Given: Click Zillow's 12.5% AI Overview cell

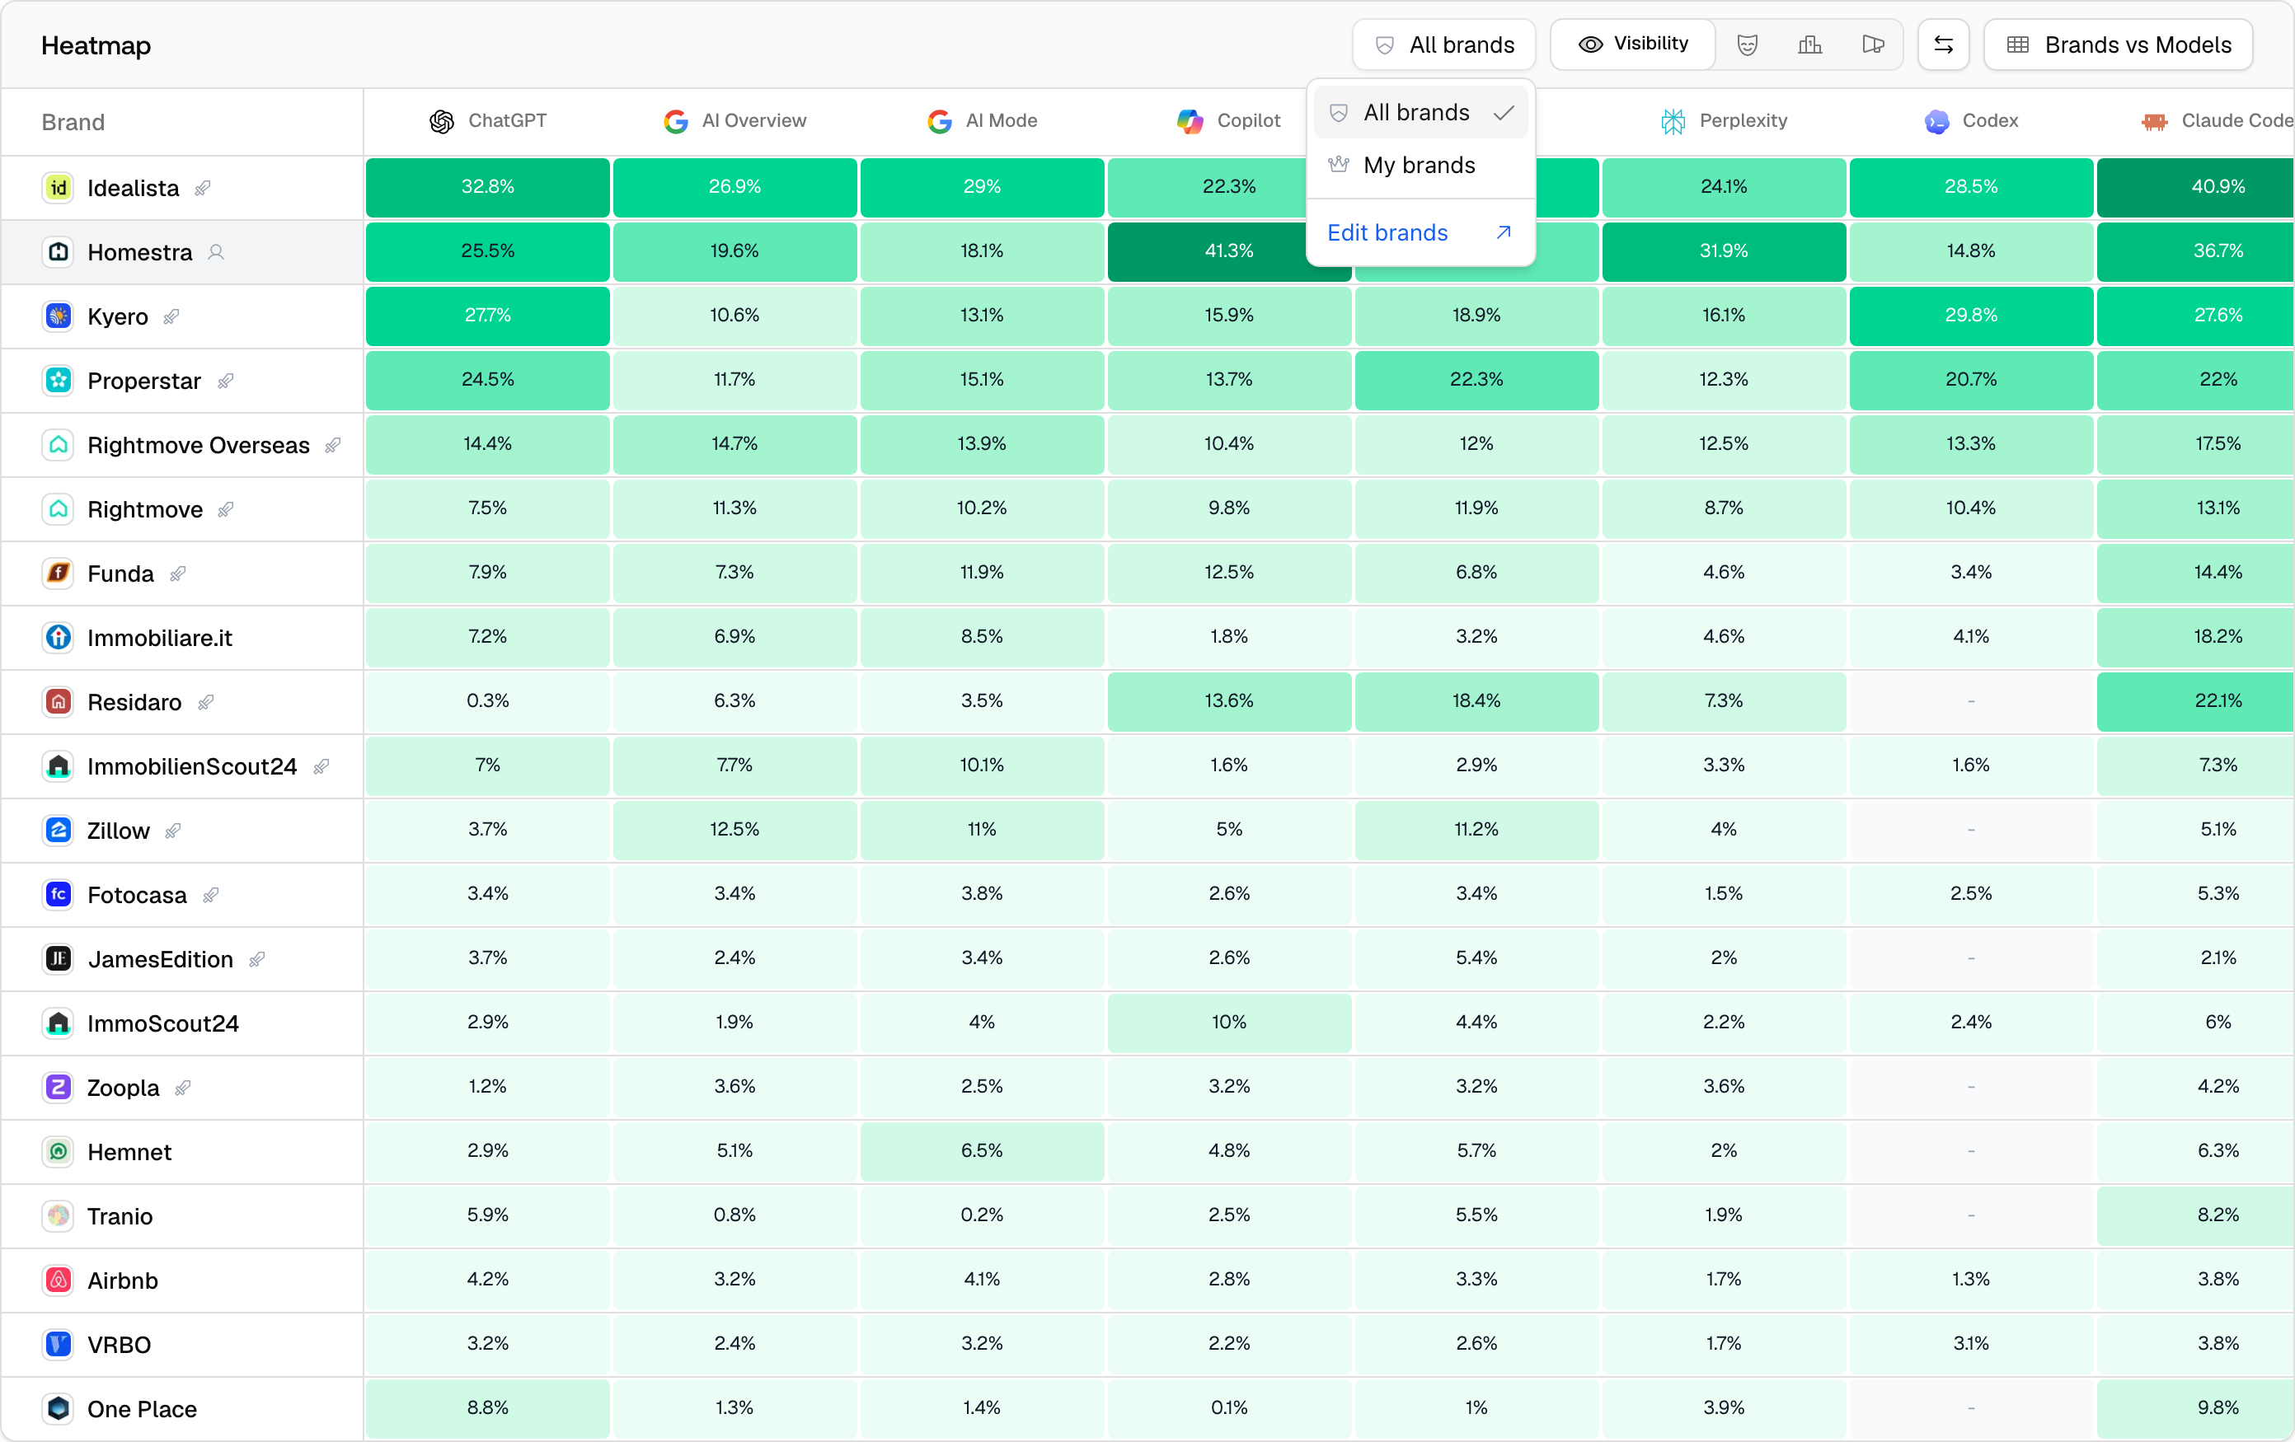Looking at the screenshot, I should (x=734, y=830).
